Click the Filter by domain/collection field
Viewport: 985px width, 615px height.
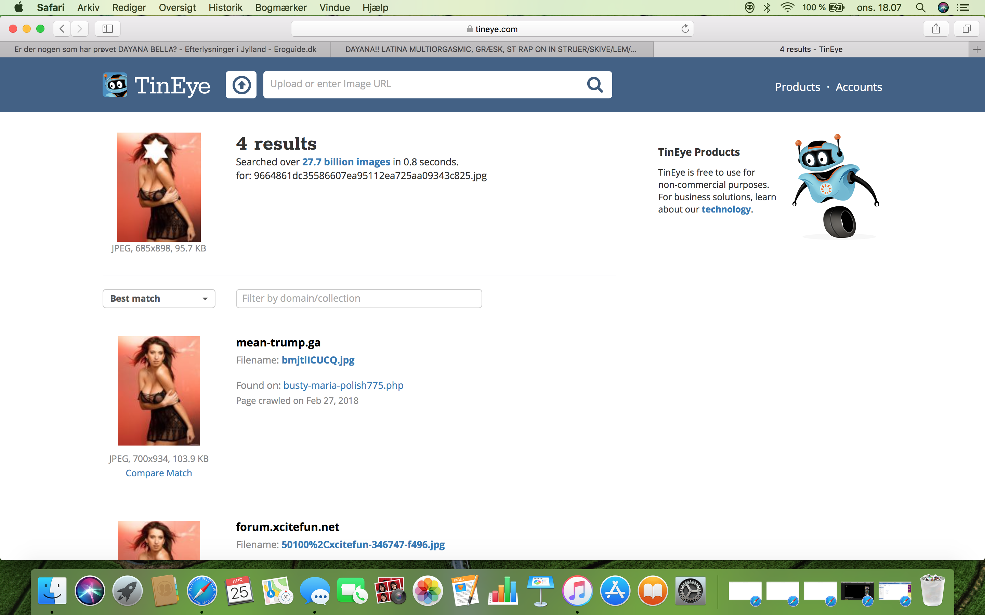pyautogui.click(x=359, y=299)
